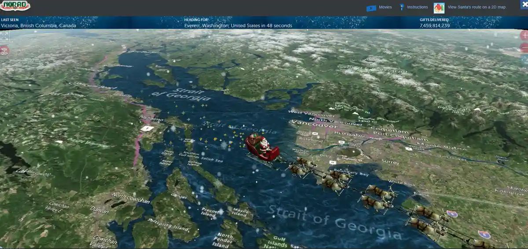The image size is (528, 249).
Task: Click the Prevost Island map label
Action: click(x=210, y=213)
